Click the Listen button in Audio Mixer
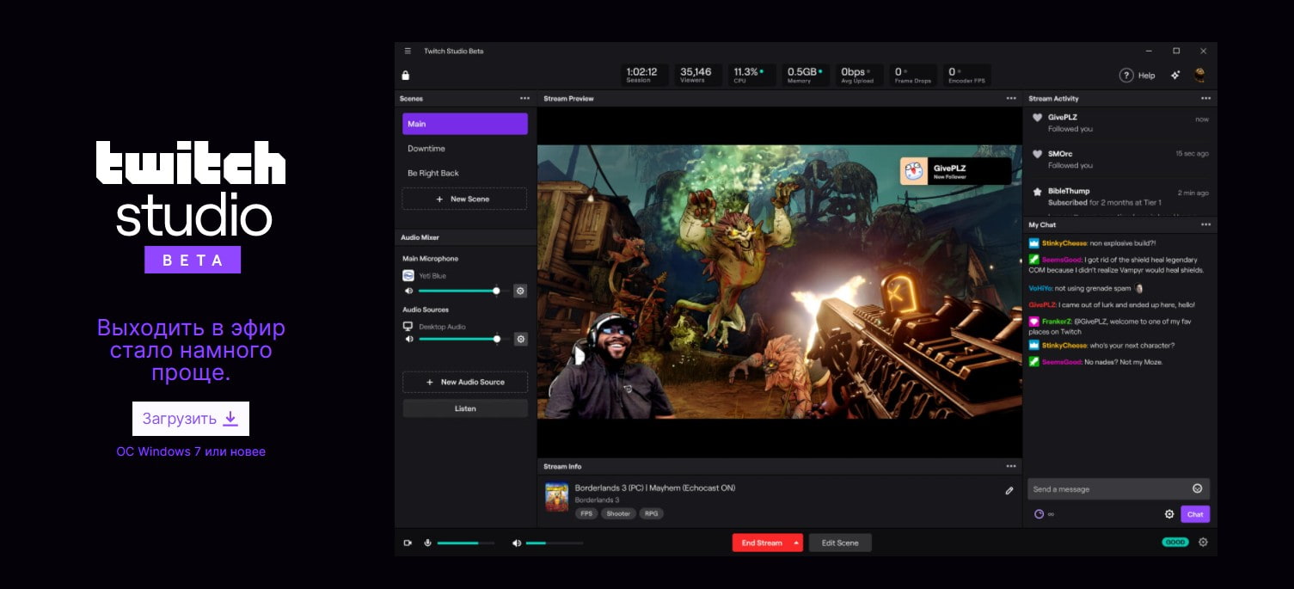This screenshot has width=1294, height=589. 464,408
